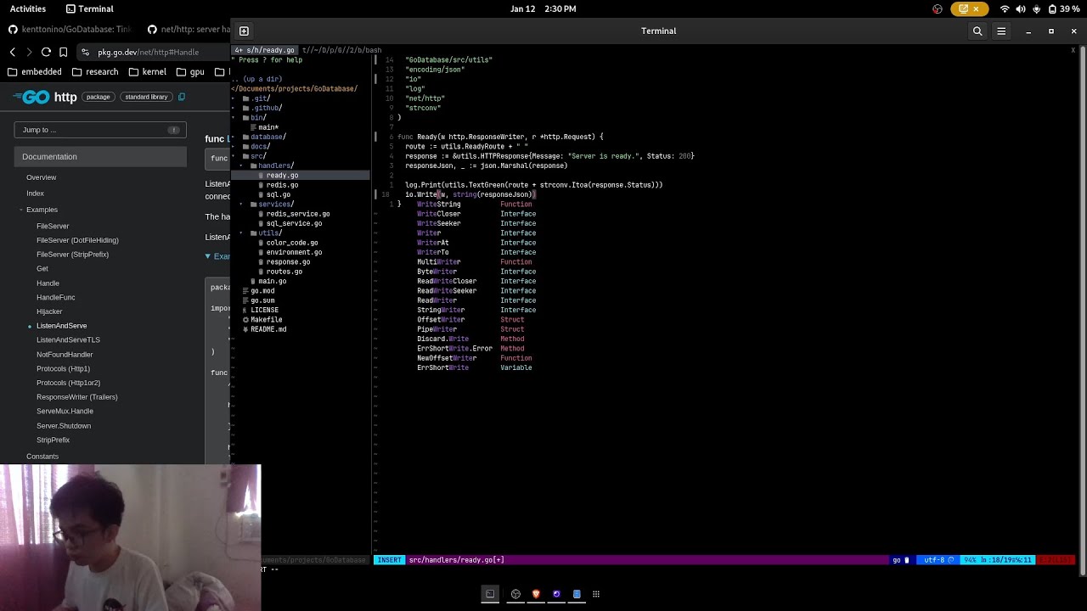Click the system tray icon left of recorder
This screenshot has height=611, width=1087.
(938, 8)
